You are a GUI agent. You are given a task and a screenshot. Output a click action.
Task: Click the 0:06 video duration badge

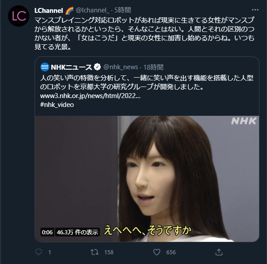(47, 232)
